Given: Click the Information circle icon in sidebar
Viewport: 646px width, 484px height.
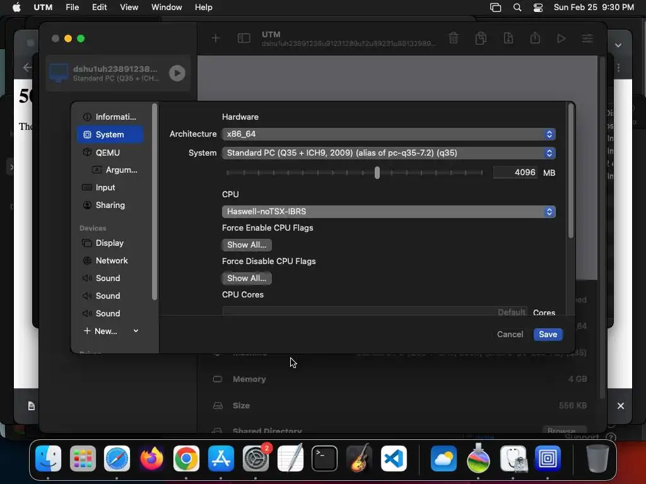Looking at the screenshot, I should pyautogui.click(x=87, y=117).
